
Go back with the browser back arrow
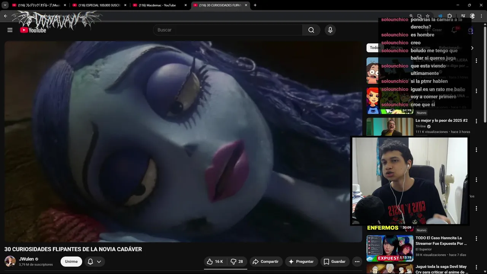click(5, 16)
